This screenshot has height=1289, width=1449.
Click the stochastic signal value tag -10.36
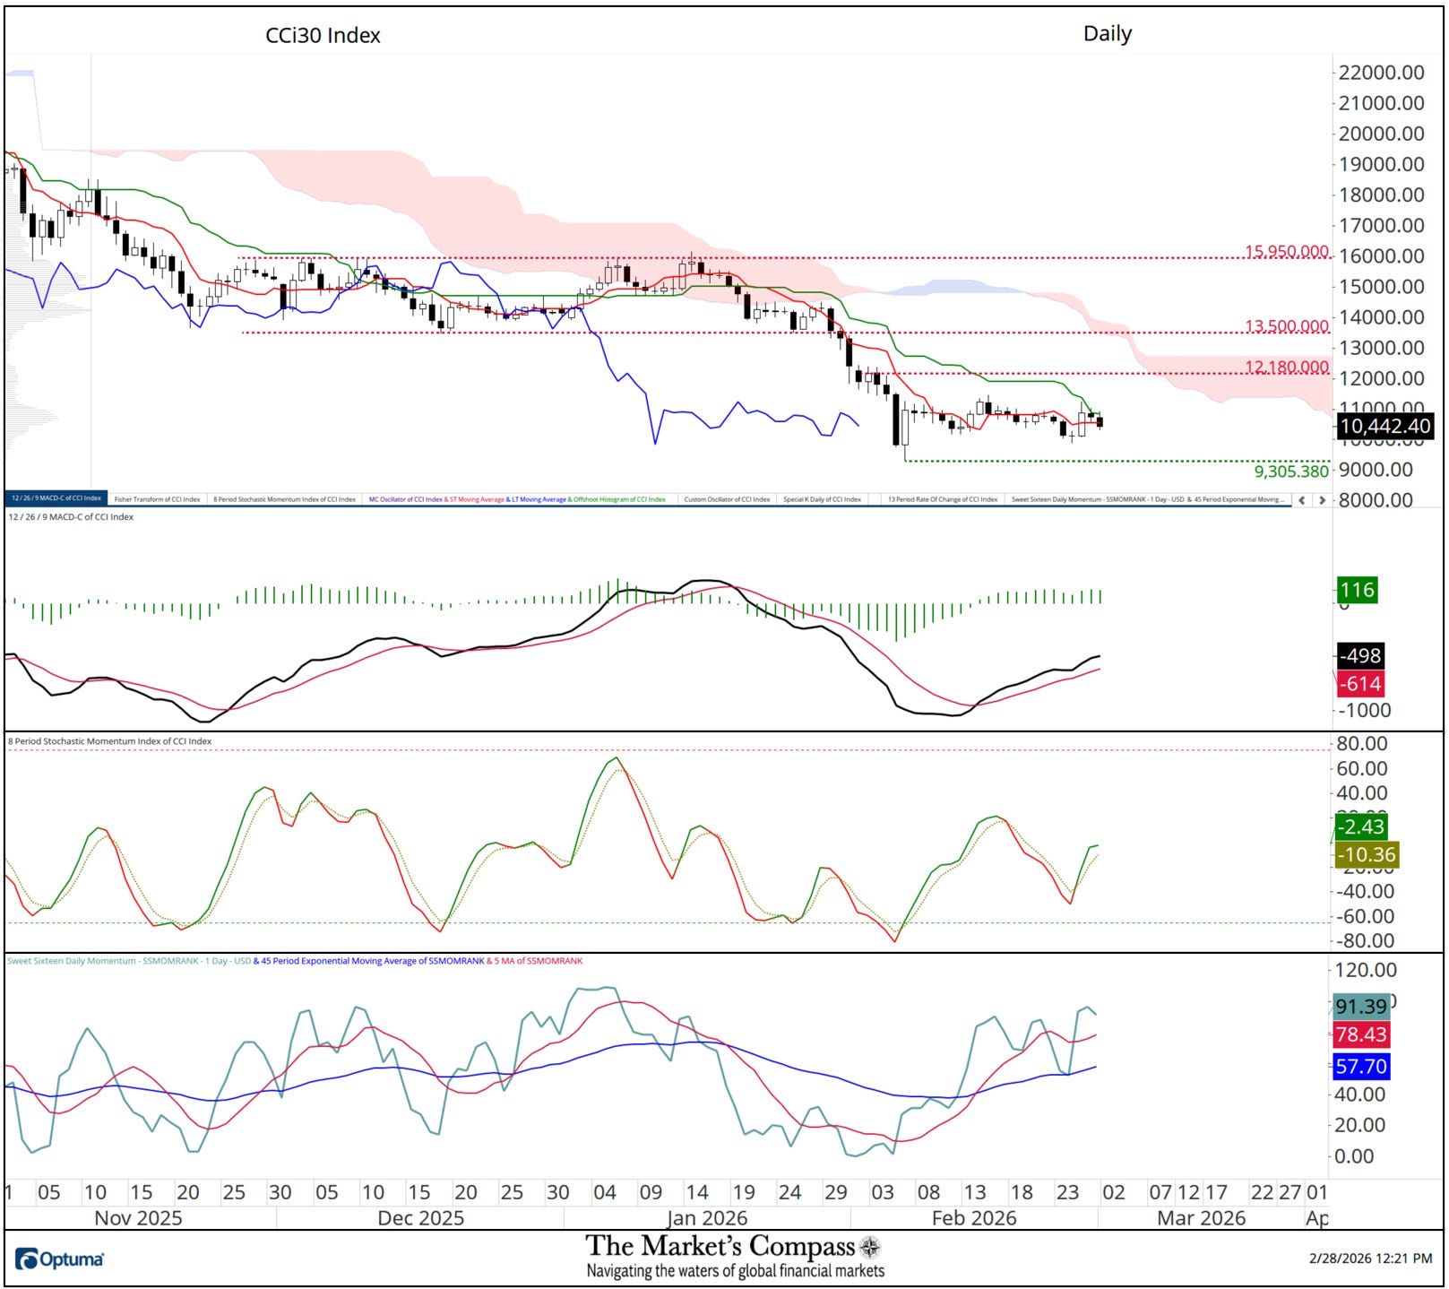pyautogui.click(x=1367, y=855)
